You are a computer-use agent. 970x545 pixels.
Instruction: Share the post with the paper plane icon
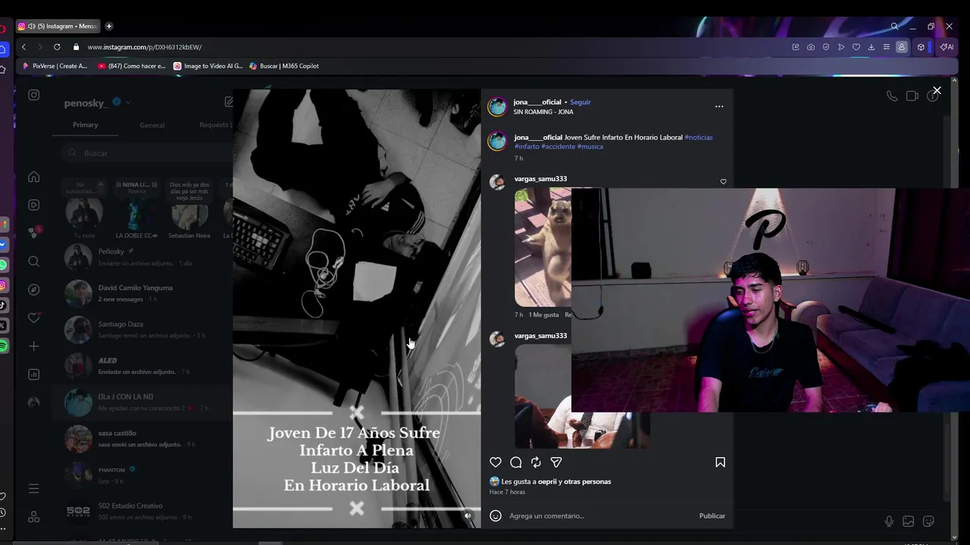556,462
